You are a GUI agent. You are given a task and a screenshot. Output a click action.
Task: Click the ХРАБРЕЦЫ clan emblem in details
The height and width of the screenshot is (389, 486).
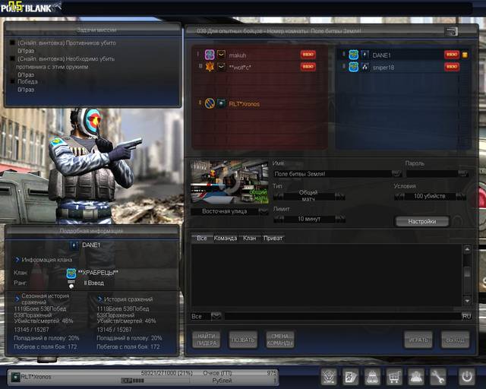coord(71,274)
